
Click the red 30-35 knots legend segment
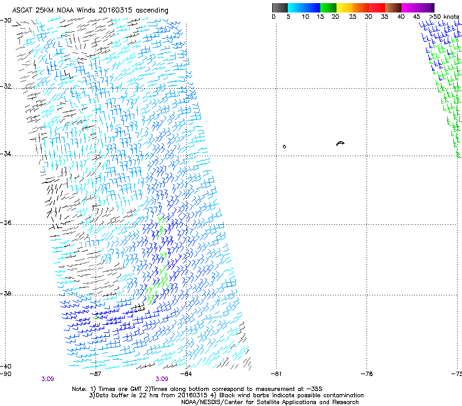[x=377, y=7]
